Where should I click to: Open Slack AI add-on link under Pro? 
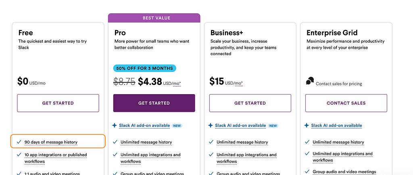[x=144, y=126]
